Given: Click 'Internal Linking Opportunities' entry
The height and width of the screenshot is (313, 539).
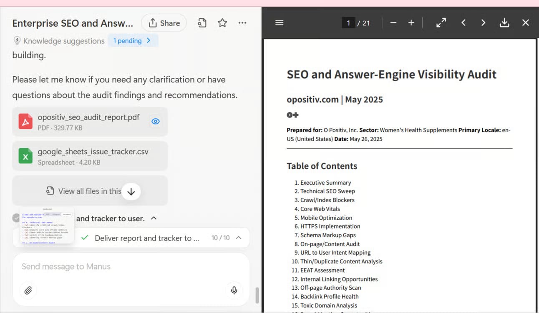Looking at the screenshot, I should click(x=339, y=279).
